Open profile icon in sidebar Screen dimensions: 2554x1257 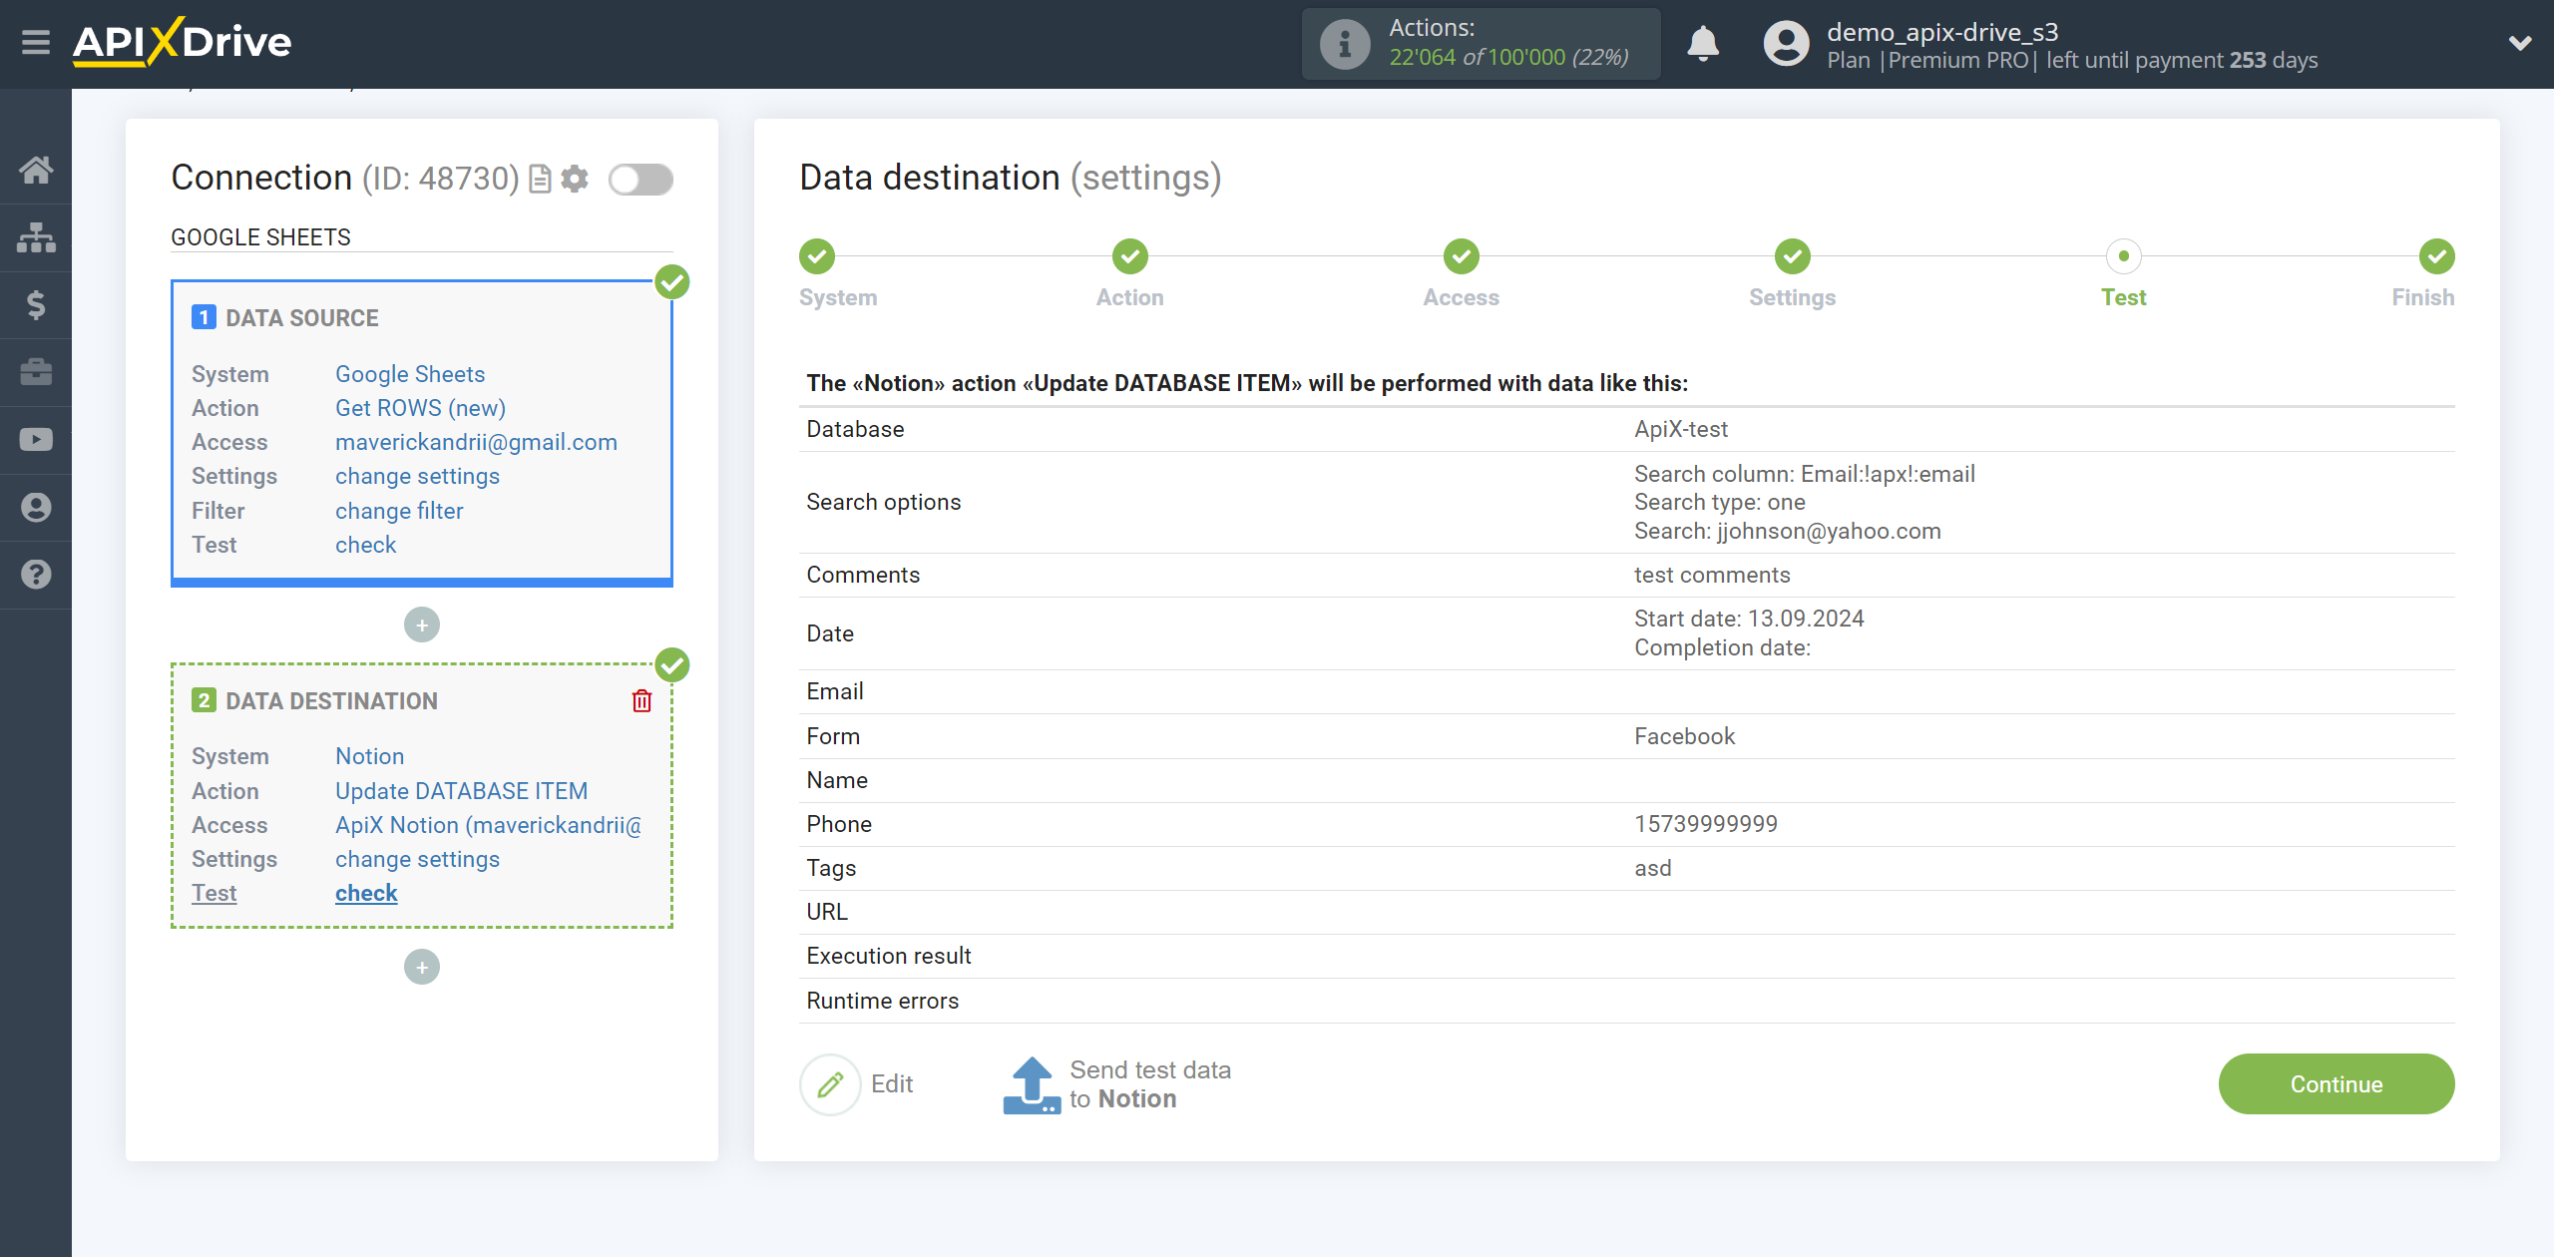coord(36,508)
